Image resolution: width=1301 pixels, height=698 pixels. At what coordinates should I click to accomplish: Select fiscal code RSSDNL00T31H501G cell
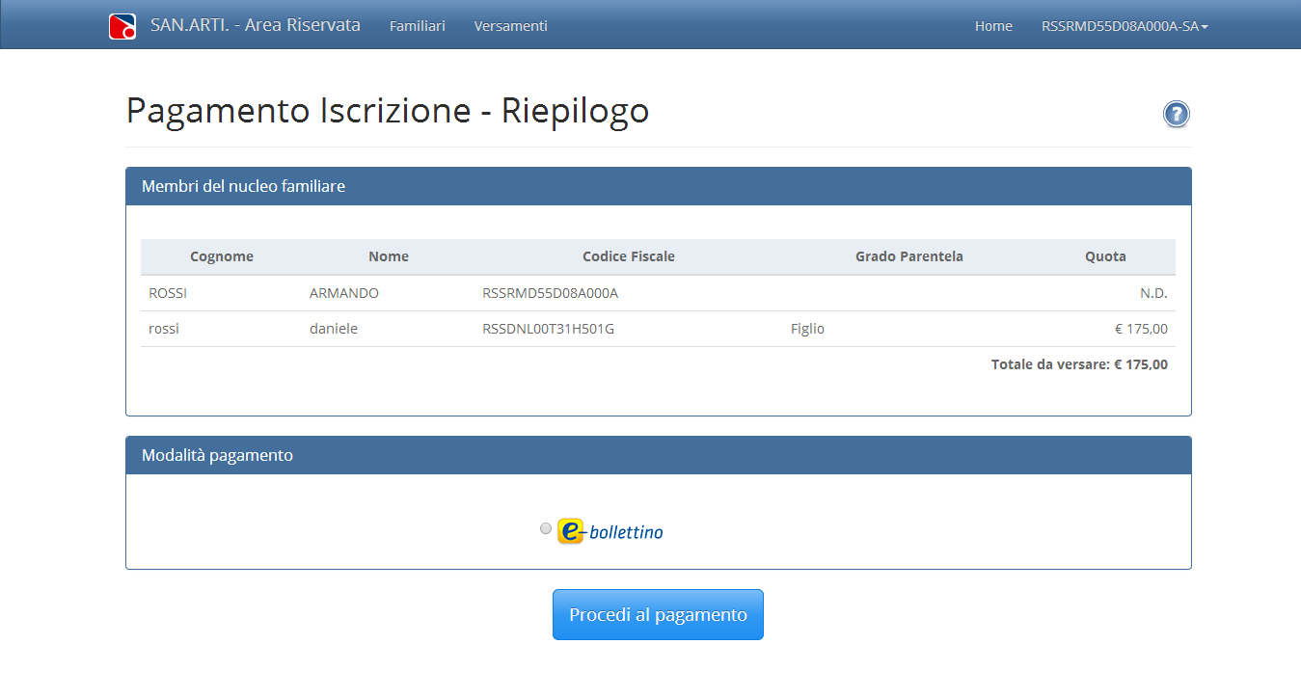(548, 329)
